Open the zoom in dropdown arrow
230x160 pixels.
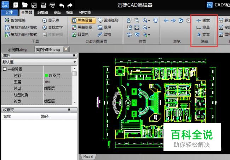[x=149, y=20]
